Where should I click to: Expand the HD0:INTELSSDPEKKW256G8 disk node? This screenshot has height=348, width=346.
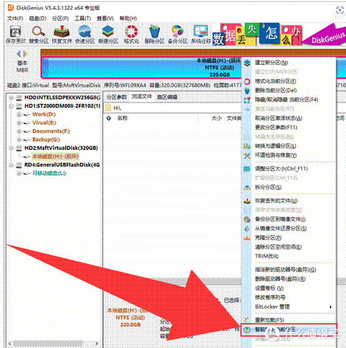coord(11,97)
